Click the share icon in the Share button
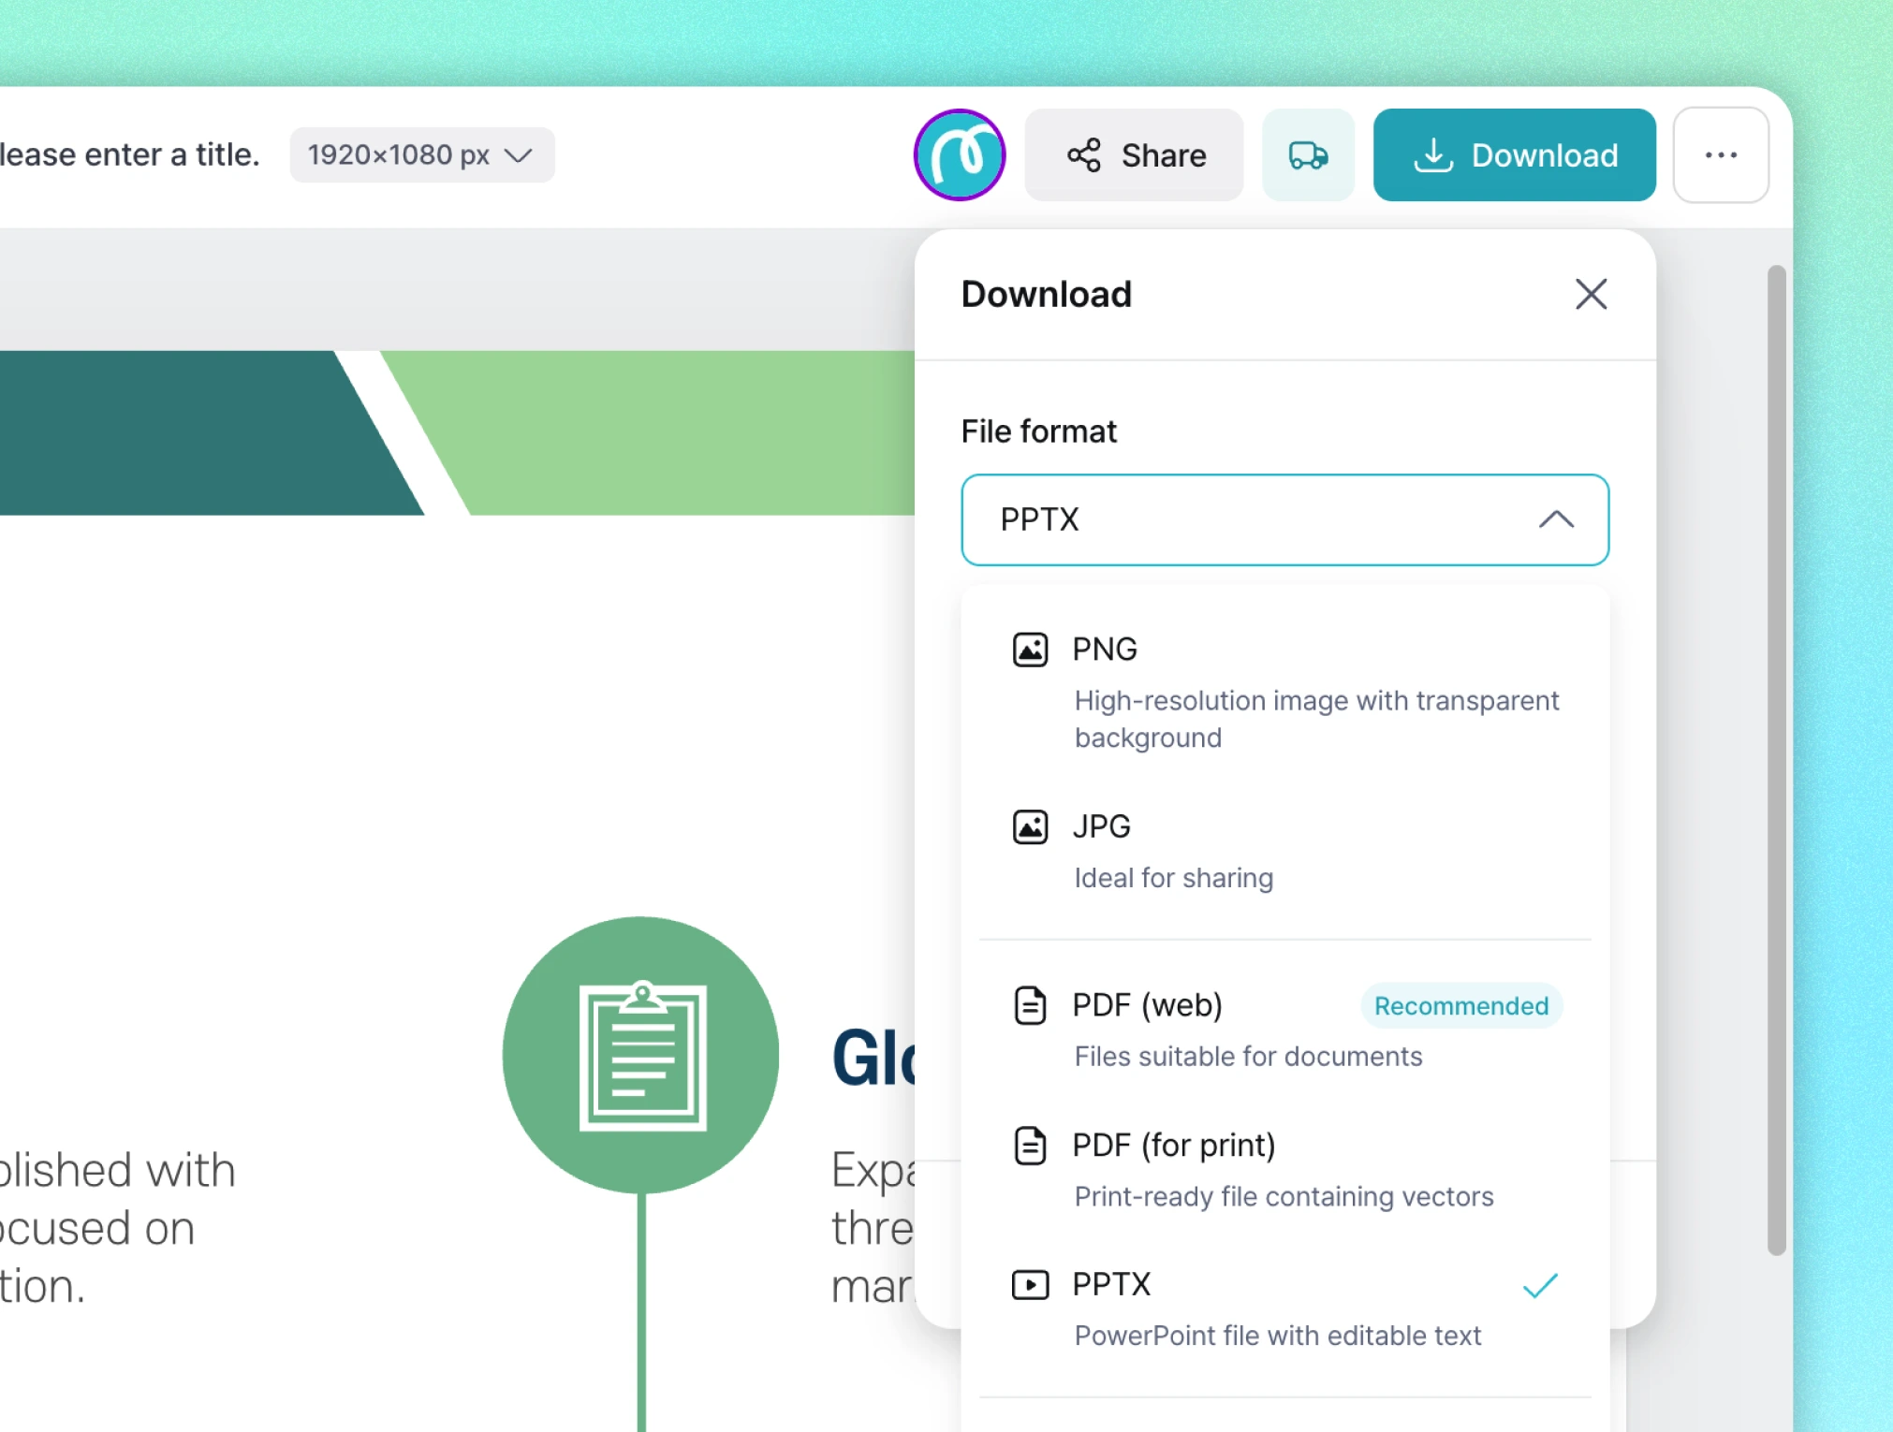Viewport: 1893px width, 1432px height. coord(1084,155)
